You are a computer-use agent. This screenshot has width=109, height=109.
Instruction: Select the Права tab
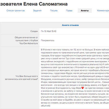click(x=69, y=11)
